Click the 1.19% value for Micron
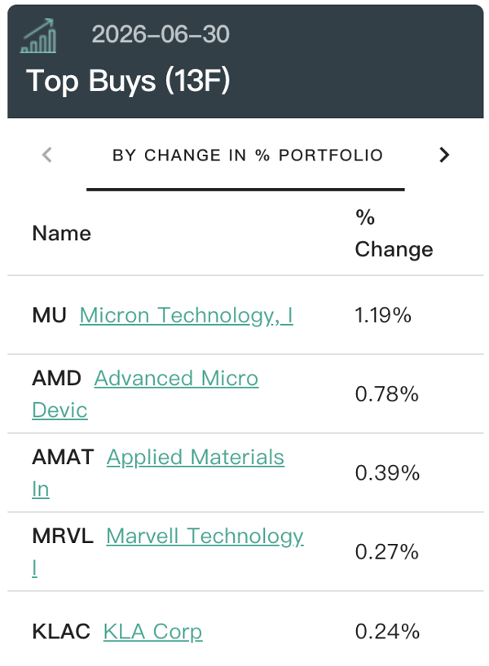This screenshot has width=489, height=666. pos(383,316)
